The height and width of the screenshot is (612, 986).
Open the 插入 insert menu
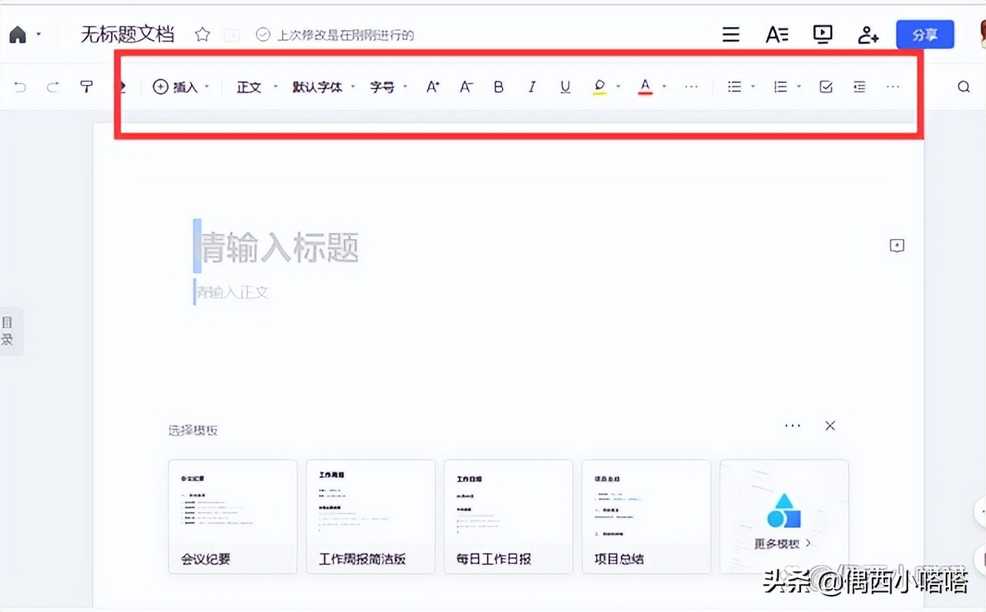pyautogui.click(x=179, y=86)
